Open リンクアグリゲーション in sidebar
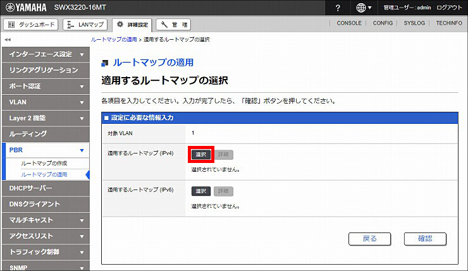Viewport: 468px width, 271px height. pyautogui.click(x=46, y=70)
